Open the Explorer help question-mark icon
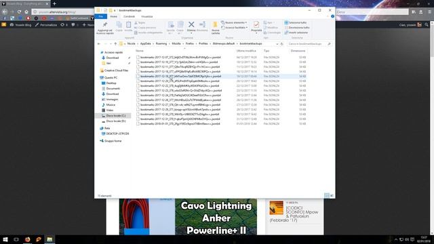 click(332, 16)
